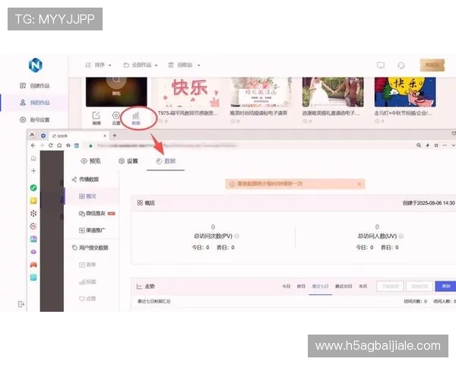Switch to the 数据 tab
Image resolution: width=456 pixels, height=365 pixels.
[x=166, y=161]
